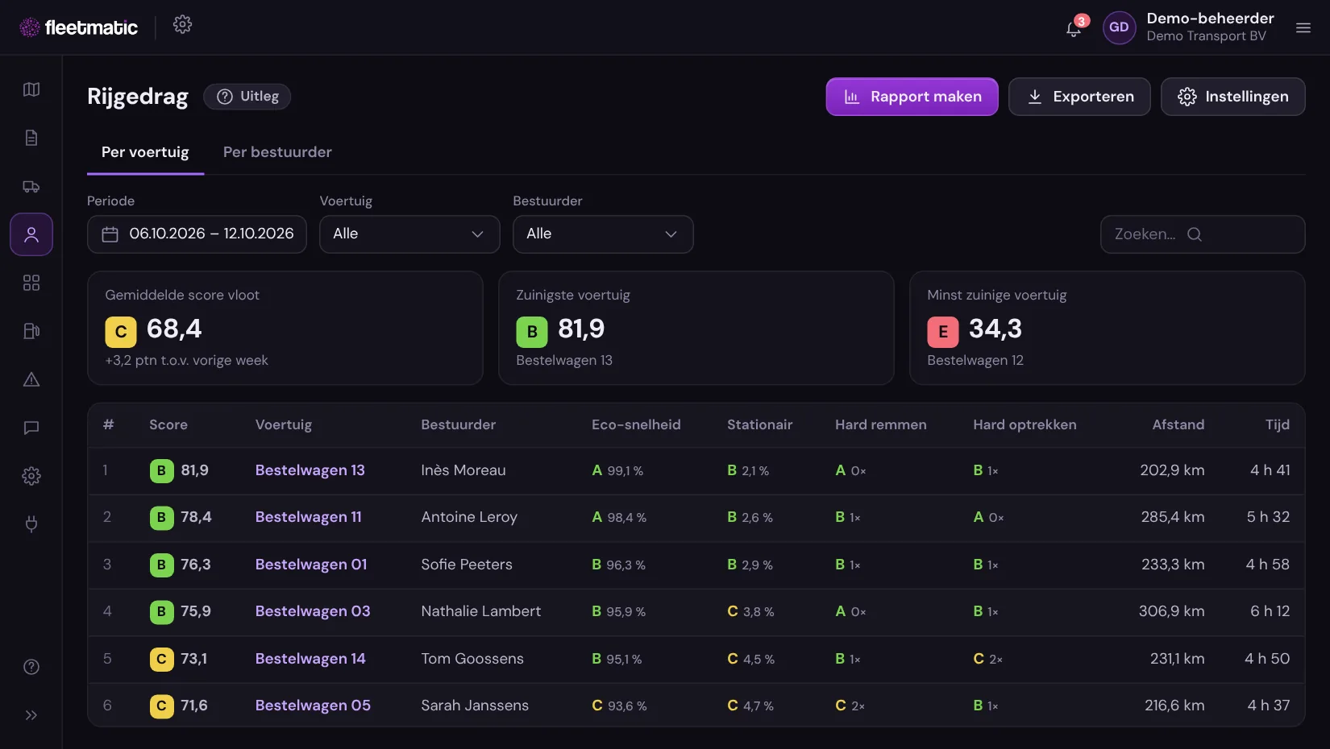Open the Bestelwagen 01 link
Screen dimensions: 1330x749
pyautogui.click(x=311, y=565)
